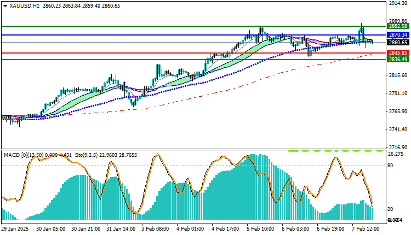
Task: Open the XAUUSD chart dropdown triangle
Action: (x=5, y=6)
